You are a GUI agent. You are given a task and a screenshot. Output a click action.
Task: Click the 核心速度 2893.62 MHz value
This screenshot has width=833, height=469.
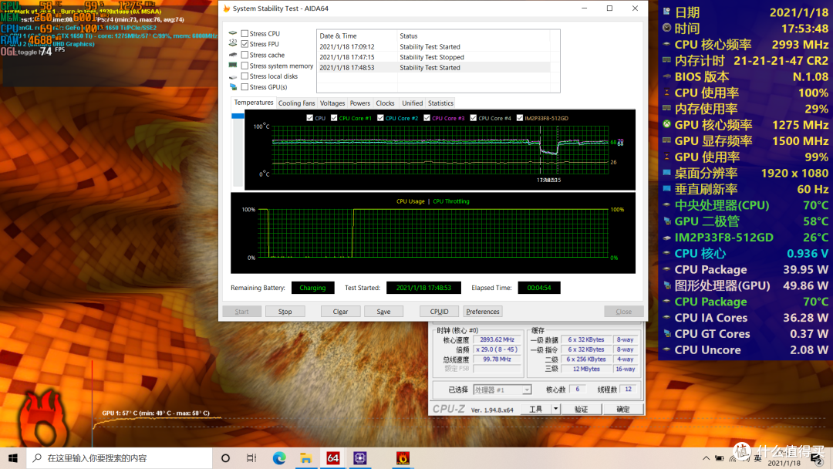click(497, 339)
